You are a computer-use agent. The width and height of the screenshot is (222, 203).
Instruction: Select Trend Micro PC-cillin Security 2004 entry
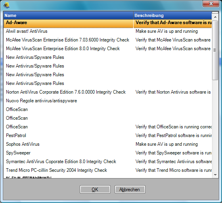coord(107,170)
